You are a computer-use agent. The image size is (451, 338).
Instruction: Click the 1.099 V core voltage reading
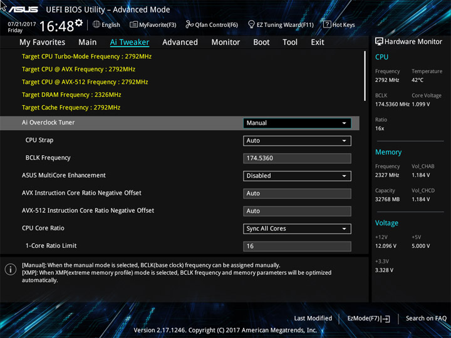click(421, 105)
